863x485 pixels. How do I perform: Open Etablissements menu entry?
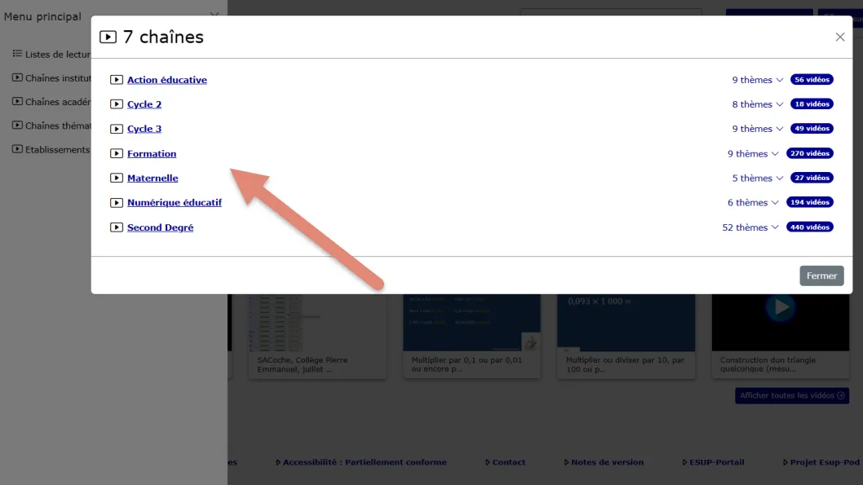(x=51, y=149)
